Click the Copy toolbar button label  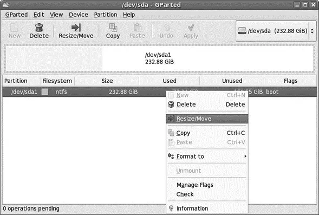(x=113, y=36)
